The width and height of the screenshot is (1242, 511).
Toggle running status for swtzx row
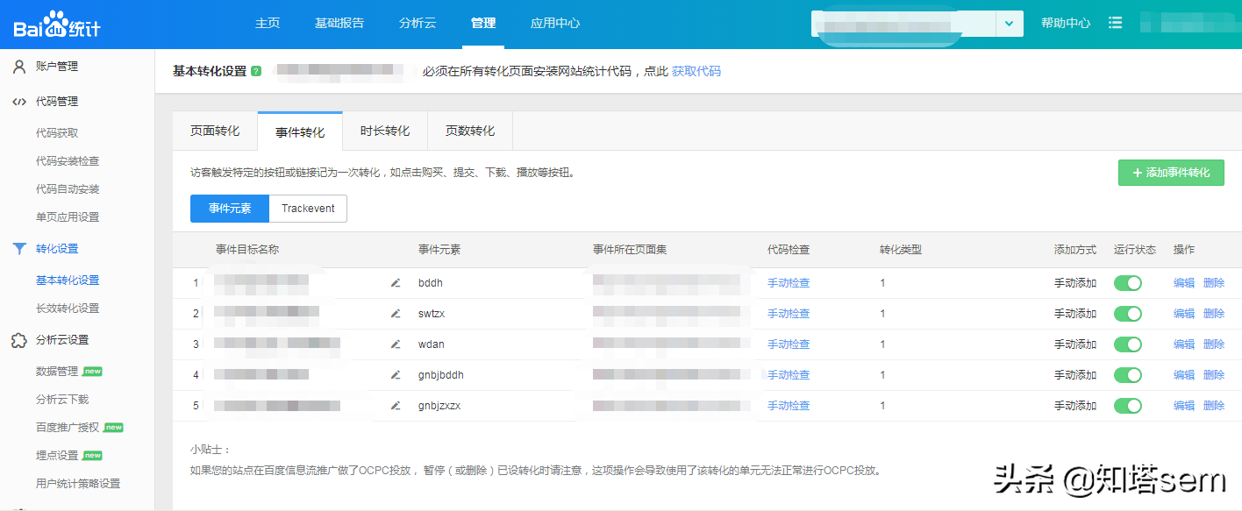tap(1128, 314)
